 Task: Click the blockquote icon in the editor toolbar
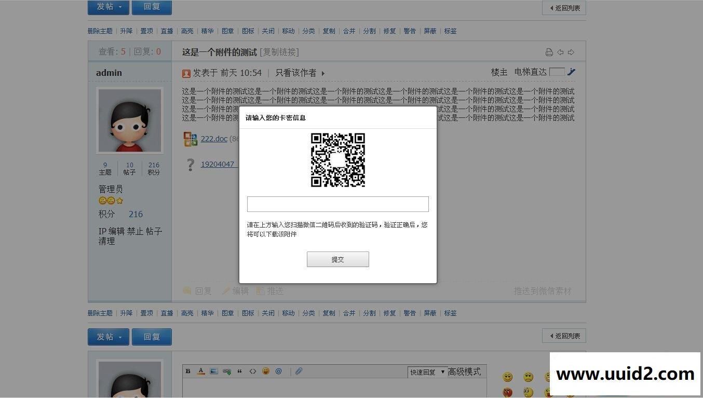tap(239, 371)
